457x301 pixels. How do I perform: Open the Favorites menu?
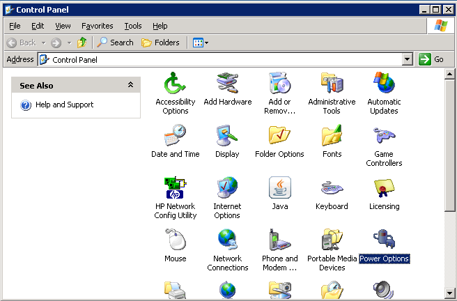[x=97, y=26]
